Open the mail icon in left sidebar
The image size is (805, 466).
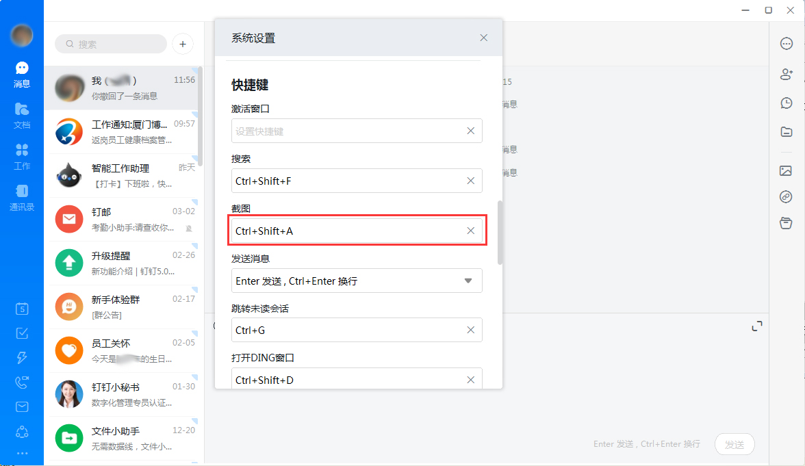tap(22, 407)
